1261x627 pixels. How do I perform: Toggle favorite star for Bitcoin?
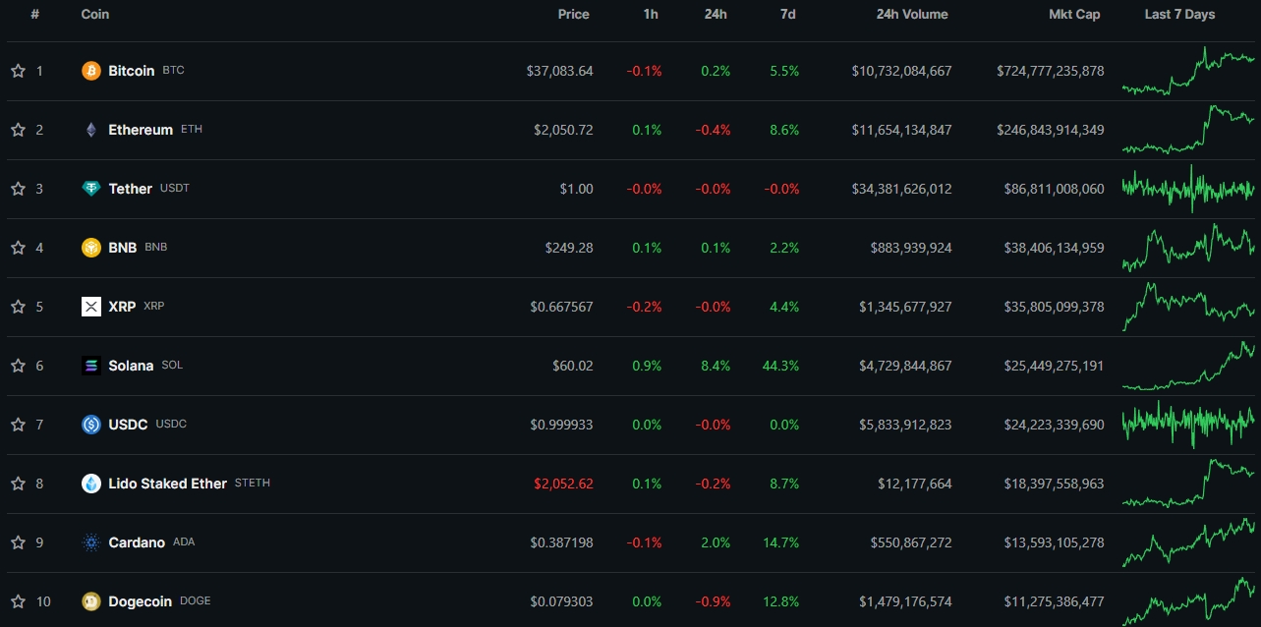[x=18, y=71]
